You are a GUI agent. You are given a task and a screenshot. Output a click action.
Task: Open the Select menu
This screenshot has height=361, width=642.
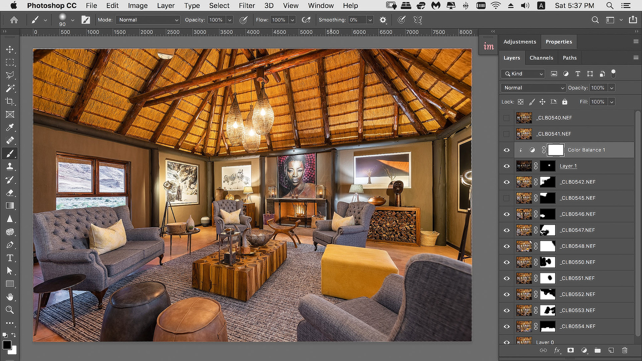(219, 6)
